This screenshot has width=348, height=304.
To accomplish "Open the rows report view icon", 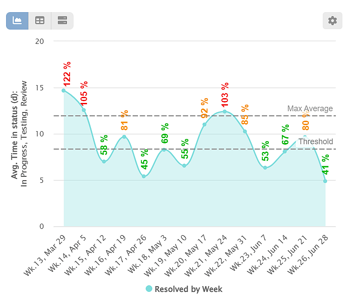I will coord(62,20).
